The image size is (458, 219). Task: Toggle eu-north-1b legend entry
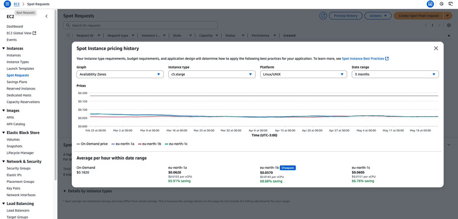point(150,144)
